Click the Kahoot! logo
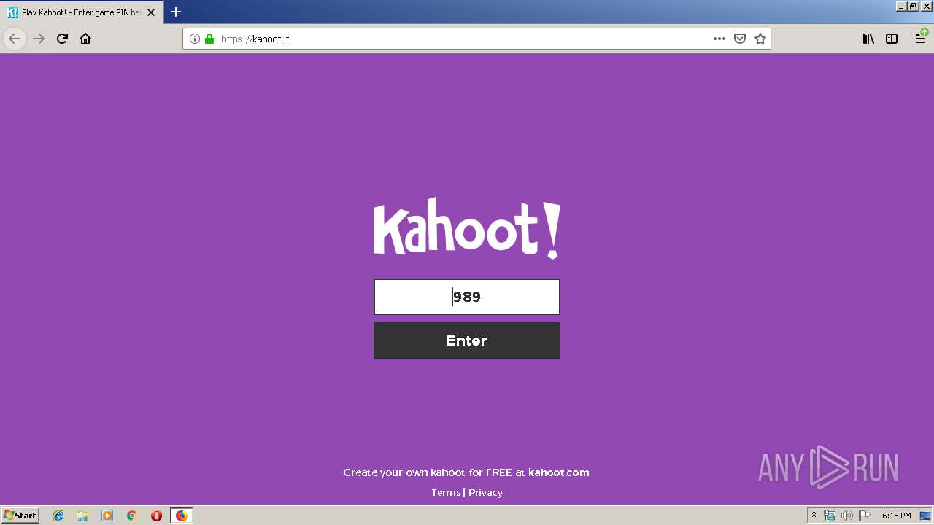The image size is (934, 525). (x=467, y=227)
